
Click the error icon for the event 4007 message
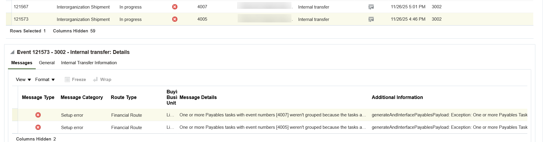pyautogui.click(x=38, y=115)
